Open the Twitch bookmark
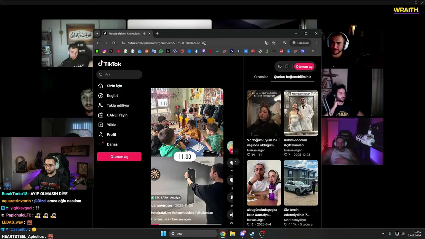This screenshot has width=425, height=239. (x=204, y=51)
